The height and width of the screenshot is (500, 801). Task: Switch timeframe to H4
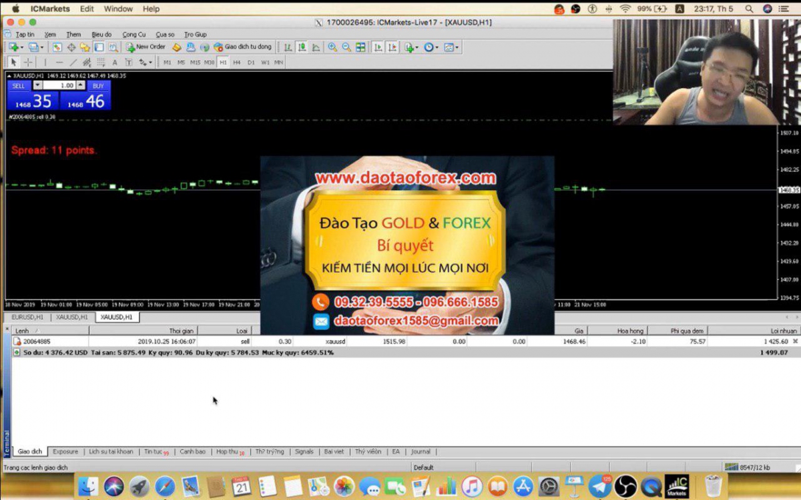click(237, 62)
